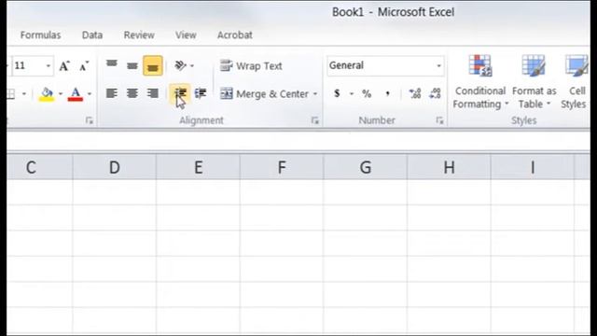This screenshot has width=597, height=336.
Task: Click Merge & Center button
Action: click(265, 93)
